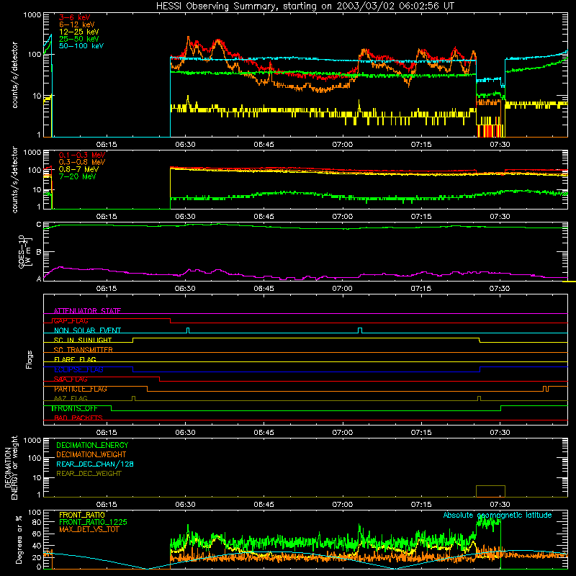Screen dimensions: 576x576
Task: Click the FRONT_RATIO_1225 legend label
Action: 93,522
